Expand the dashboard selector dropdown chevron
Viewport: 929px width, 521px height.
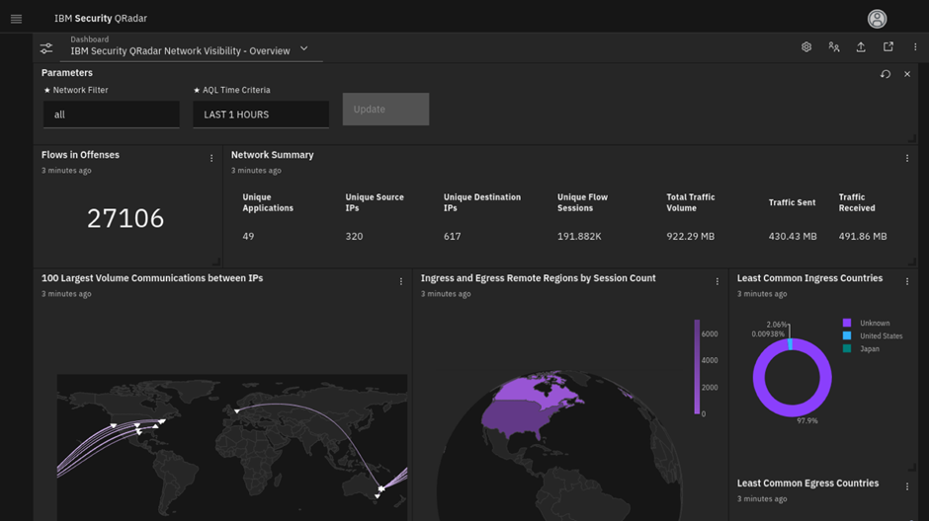pyautogui.click(x=304, y=49)
